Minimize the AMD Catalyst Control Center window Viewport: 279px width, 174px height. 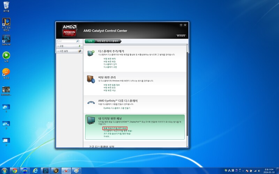click(x=181, y=25)
